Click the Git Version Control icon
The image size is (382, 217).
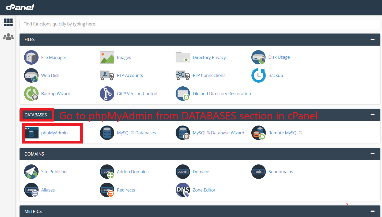click(x=107, y=94)
